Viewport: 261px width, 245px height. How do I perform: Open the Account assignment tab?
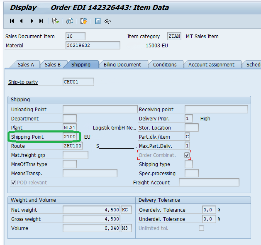tap(211, 65)
